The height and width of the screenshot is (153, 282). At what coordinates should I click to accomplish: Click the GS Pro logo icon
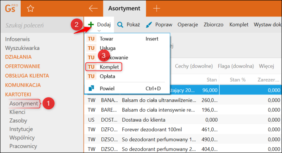[11, 8]
